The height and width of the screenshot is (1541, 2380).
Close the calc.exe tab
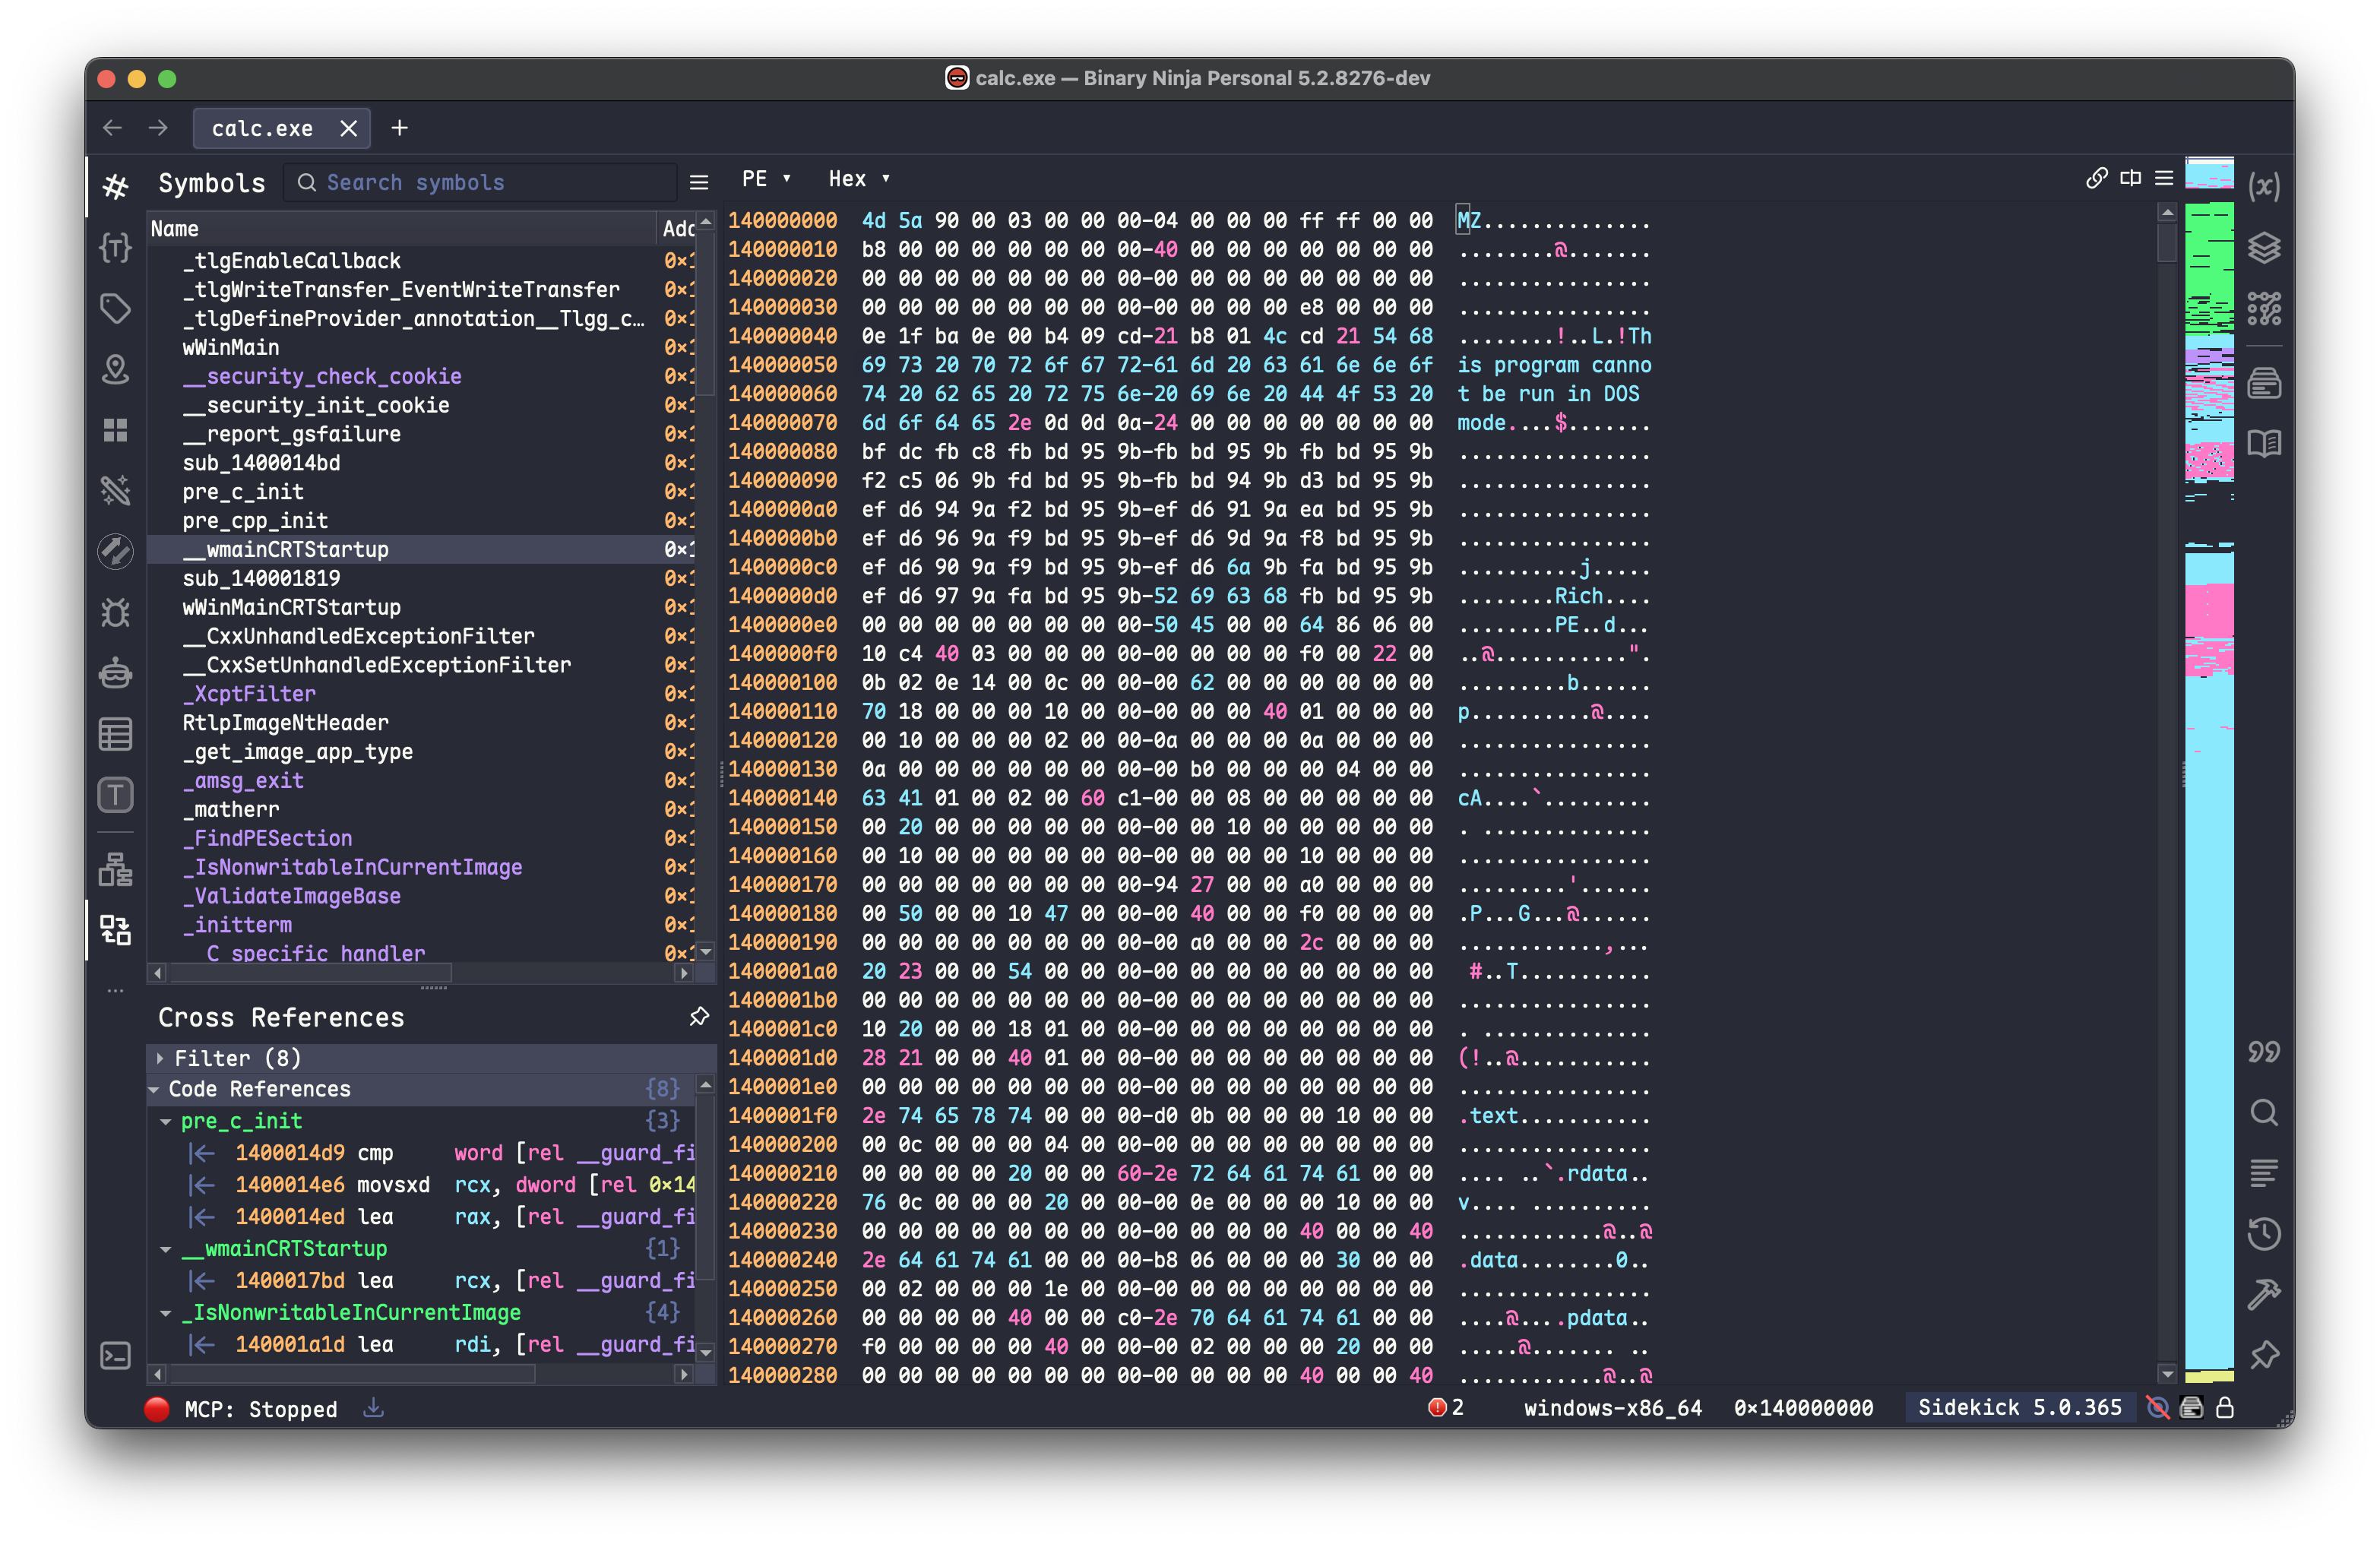(x=348, y=129)
